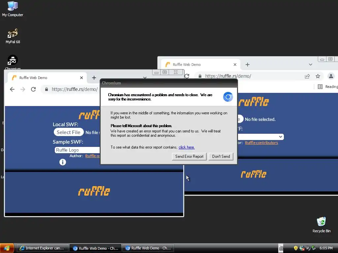Share this page in rear window
The image size is (338, 253).
click(307, 76)
